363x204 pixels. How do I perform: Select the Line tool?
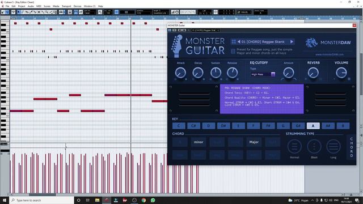(x=50, y=12)
